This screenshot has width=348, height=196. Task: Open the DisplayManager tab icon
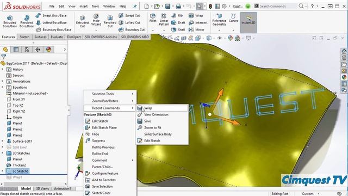click(48, 50)
